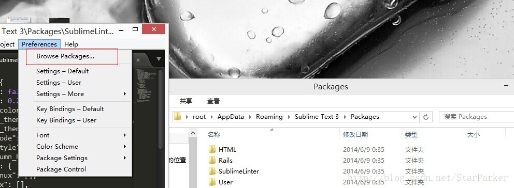The width and height of the screenshot is (514, 188).
Task: Click the SublimeLinter folder name
Action: [239, 171]
